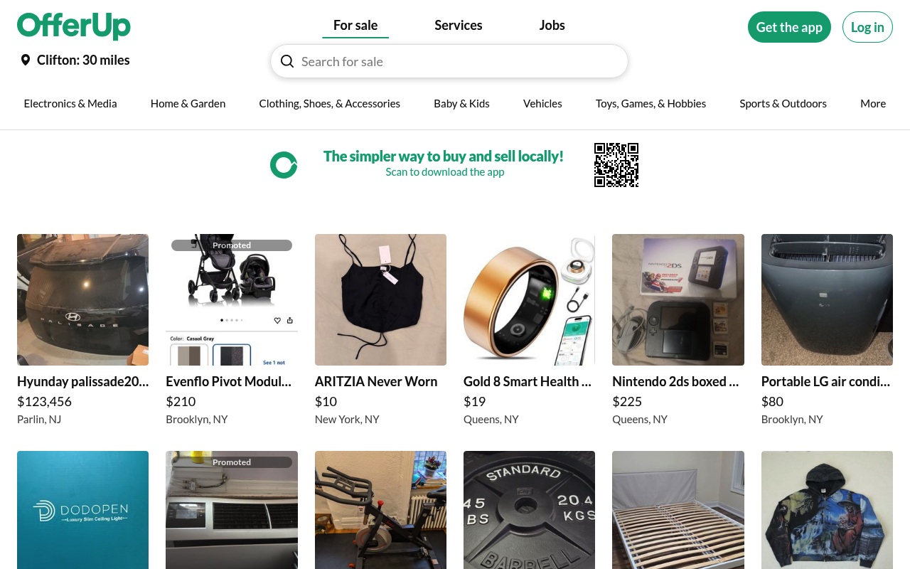Open the DODOPEN ceiling light photo
The width and height of the screenshot is (910, 569).
(83, 510)
